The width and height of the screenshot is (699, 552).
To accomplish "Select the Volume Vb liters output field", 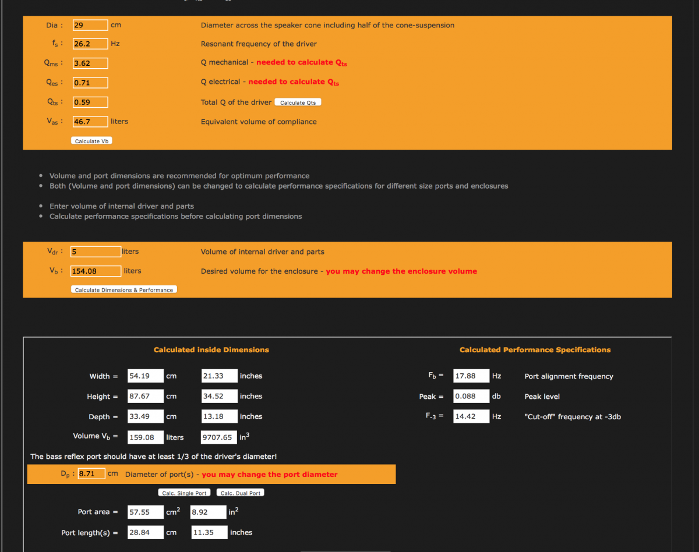I will point(146,437).
